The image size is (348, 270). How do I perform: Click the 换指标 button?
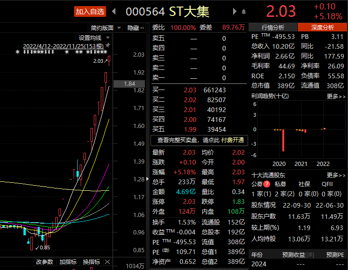(x=91, y=262)
